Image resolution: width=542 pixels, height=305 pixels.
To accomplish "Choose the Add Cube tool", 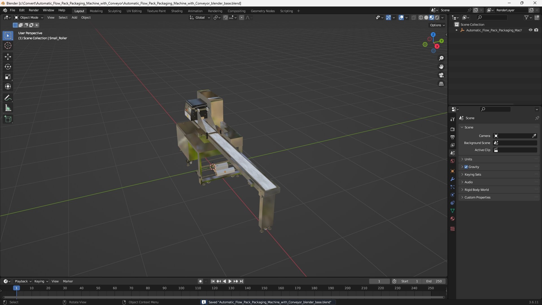I will 8,119.
